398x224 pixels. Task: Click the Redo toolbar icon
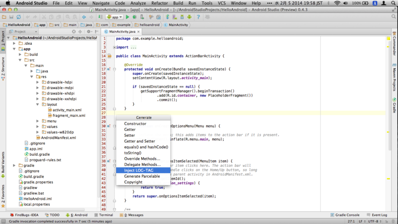click(x=35, y=17)
